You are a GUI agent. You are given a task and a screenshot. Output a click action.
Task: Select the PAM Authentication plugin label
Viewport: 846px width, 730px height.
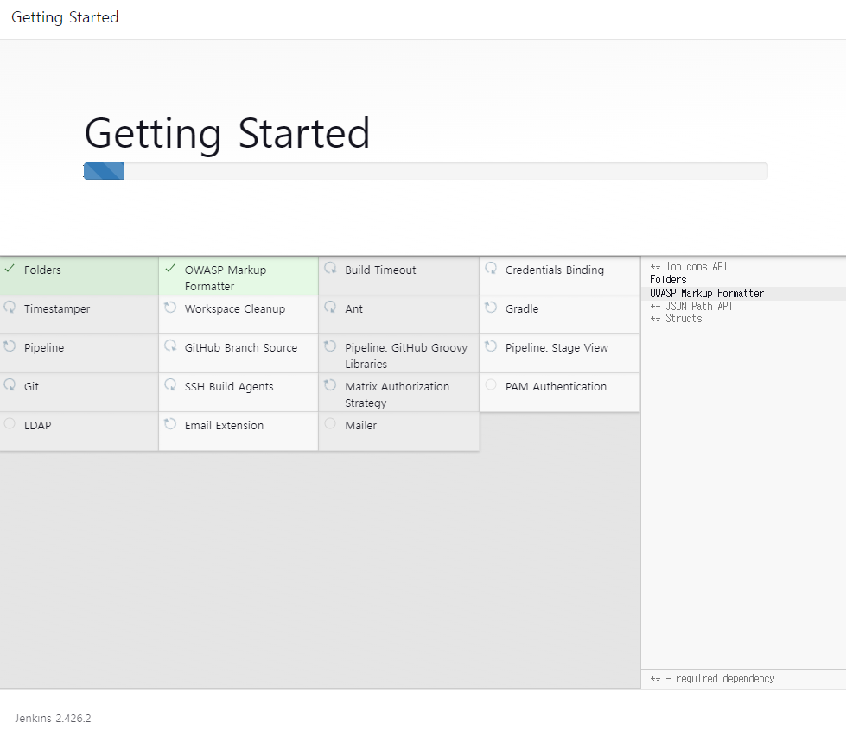[556, 386]
